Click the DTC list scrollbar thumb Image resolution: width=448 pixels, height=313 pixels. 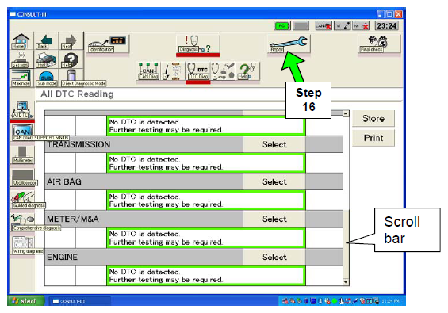(x=346, y=244)
